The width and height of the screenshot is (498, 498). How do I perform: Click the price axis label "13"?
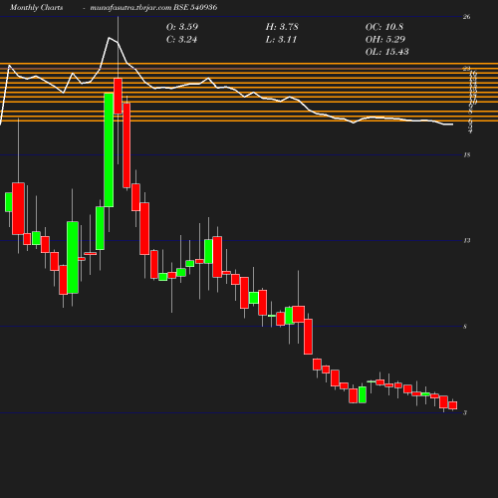[x=467, y=240]
